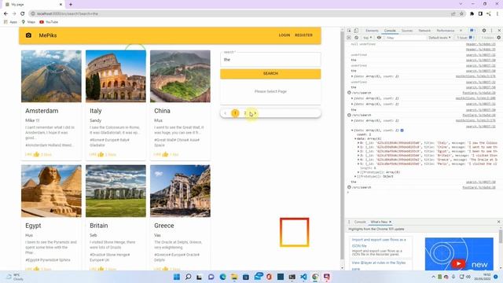Viewport: 503px width, 283px height.
Task: Toggle the DevTools device toolbar icon
Action: click(356, 31)
